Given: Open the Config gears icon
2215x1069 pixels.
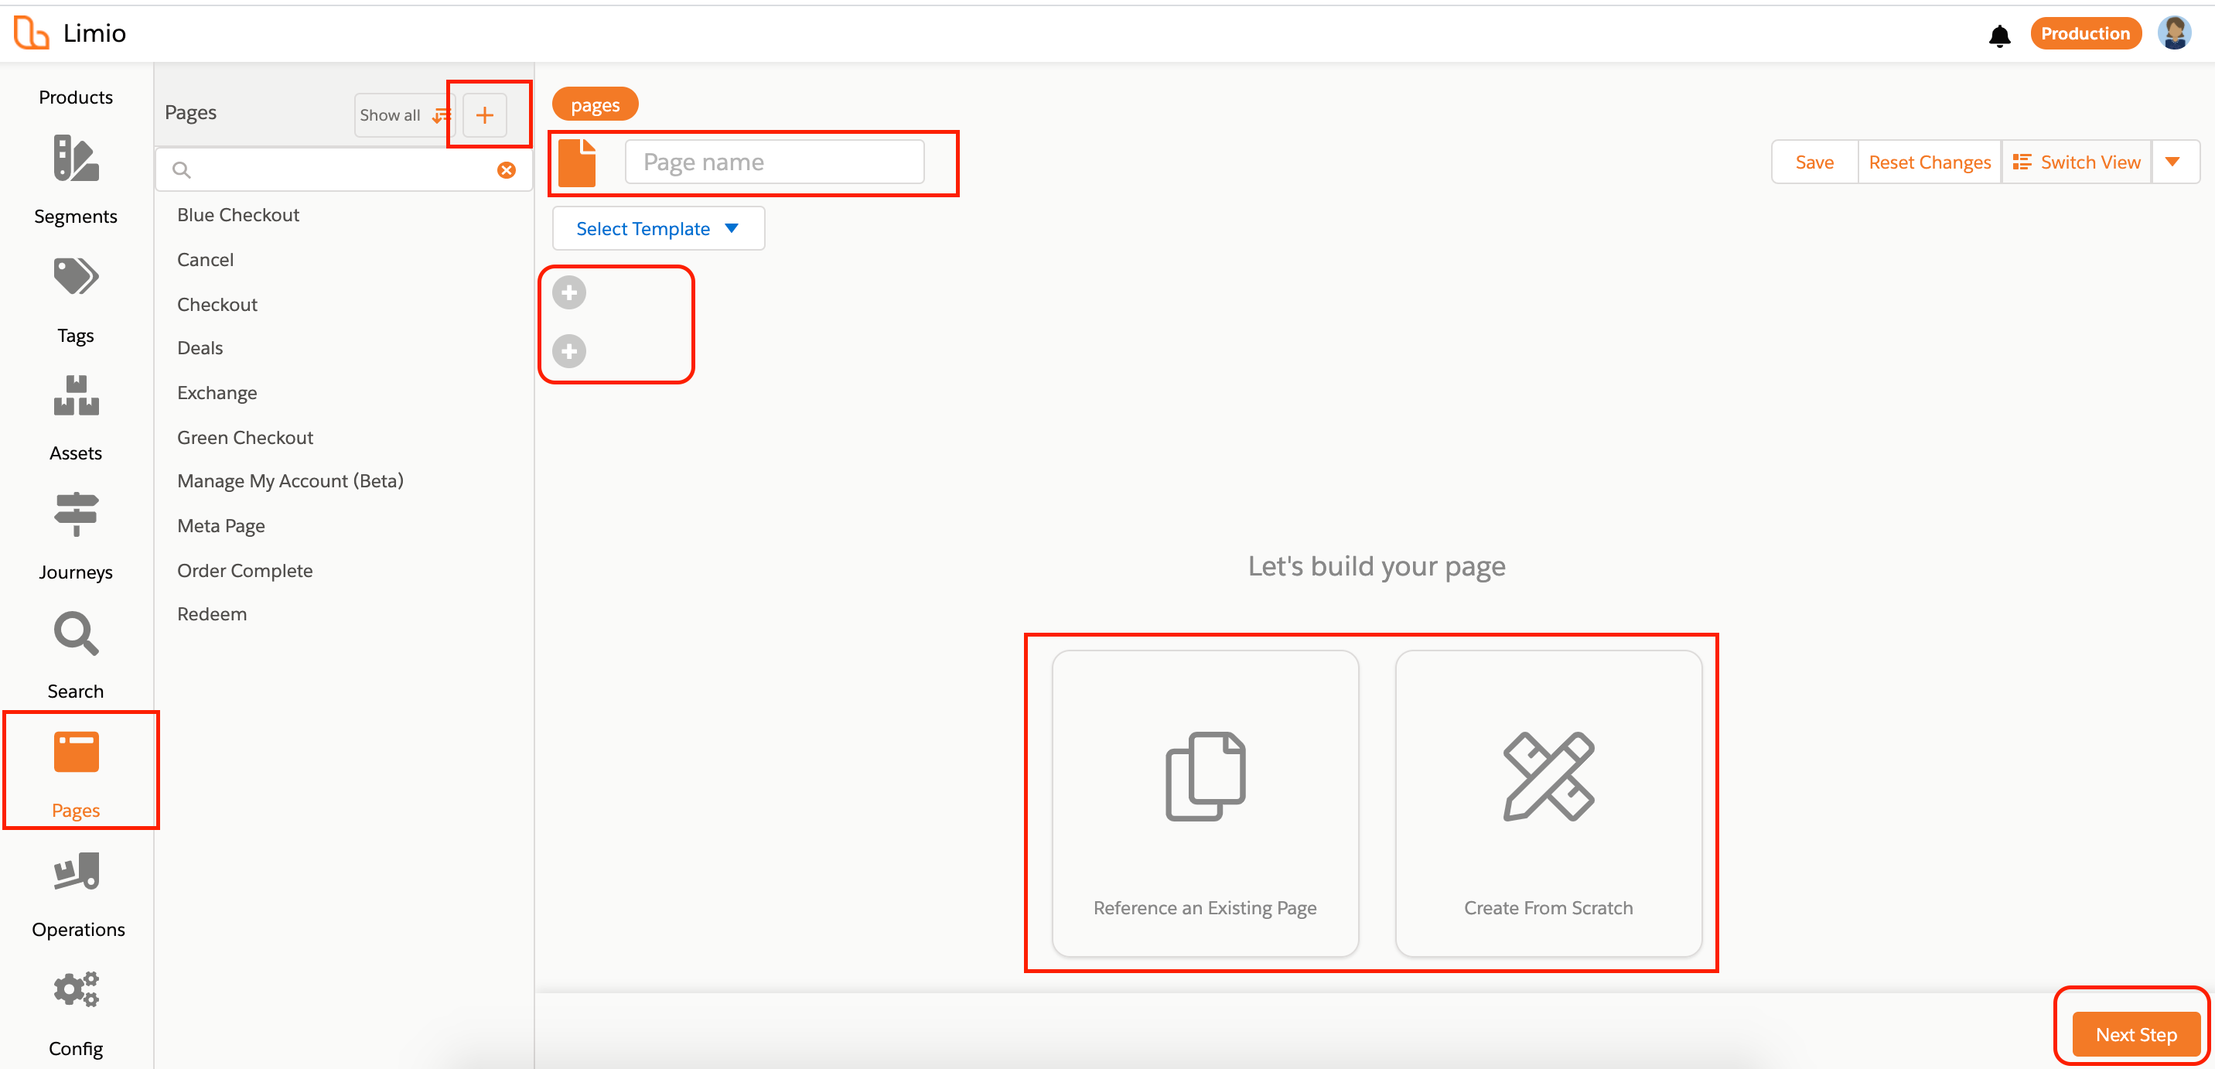Looking at the screenshot, I should pyautogui.click(x=76, y=989).
